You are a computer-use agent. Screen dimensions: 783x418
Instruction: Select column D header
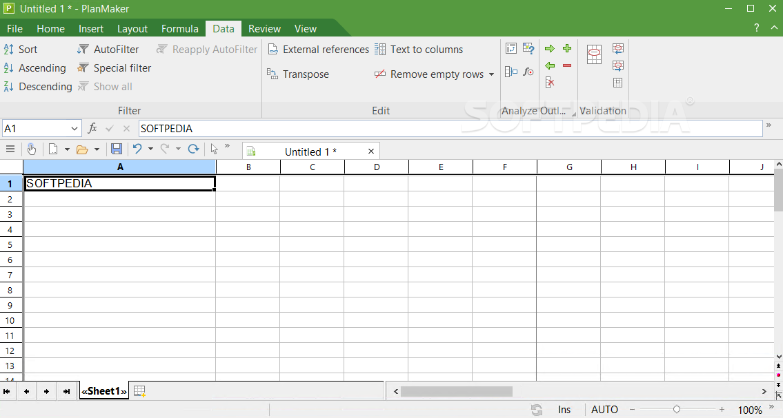(x=377, y=167)
